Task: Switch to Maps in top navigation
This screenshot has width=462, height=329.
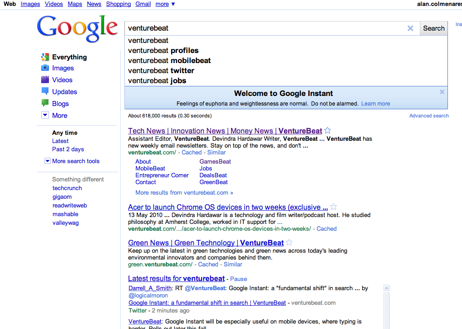Action: 75,4
